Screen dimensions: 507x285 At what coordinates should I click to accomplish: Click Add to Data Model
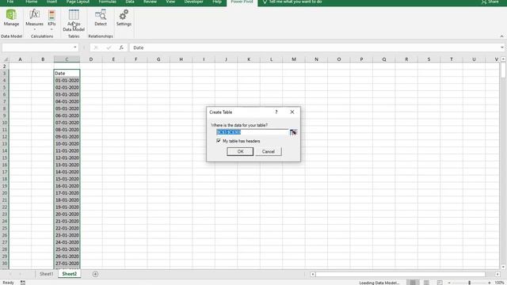(74, 20)
